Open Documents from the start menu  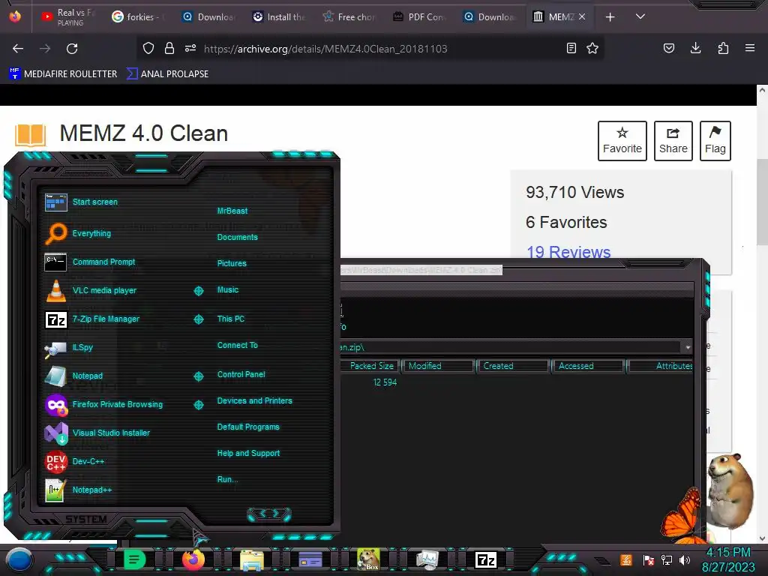click(x=237, y=237)
